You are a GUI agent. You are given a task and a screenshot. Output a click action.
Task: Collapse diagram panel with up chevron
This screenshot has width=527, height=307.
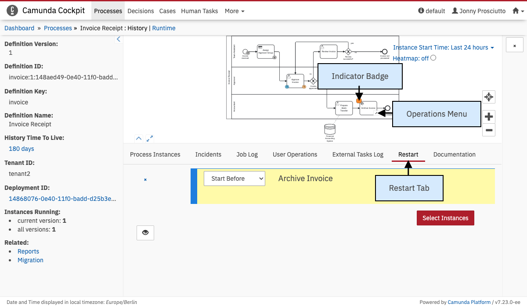click(x=139, y=138)
